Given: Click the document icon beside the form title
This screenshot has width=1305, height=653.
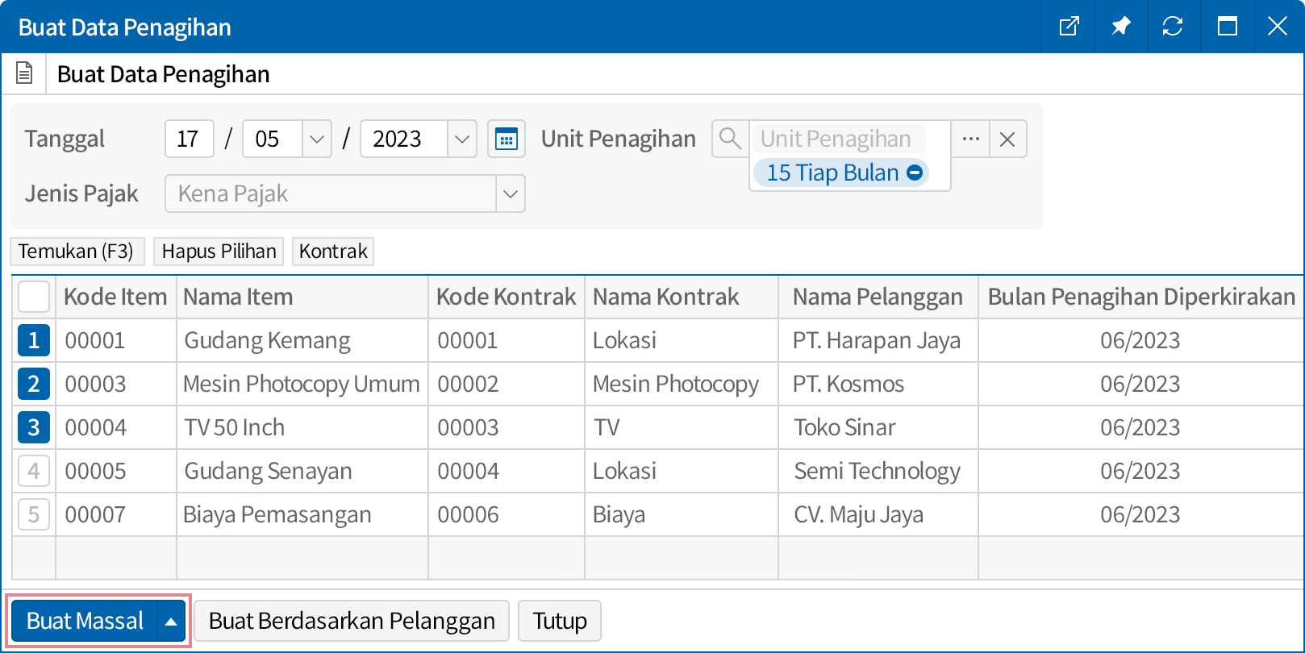Looking at the screenshot, I should coord(25,73).
